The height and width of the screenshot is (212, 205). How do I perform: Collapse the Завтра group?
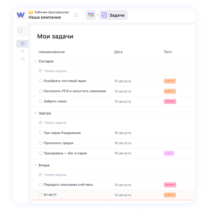[x=35, y=113]
